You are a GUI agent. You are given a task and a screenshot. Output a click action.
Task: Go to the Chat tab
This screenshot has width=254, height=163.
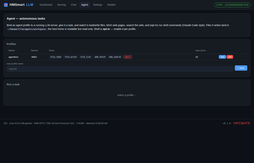pyautogui.click(x=74, y=5)
